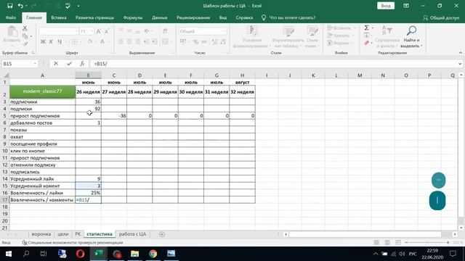The width and height of the screenshot is (465, 261).
Task: Open Сортировка и фильтр
Action: [387, 37]
